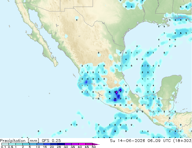Viewport: 192px width, 148px height.
Task: Click the 25–30 mm dark navy swatch
Action: point(61,144)
